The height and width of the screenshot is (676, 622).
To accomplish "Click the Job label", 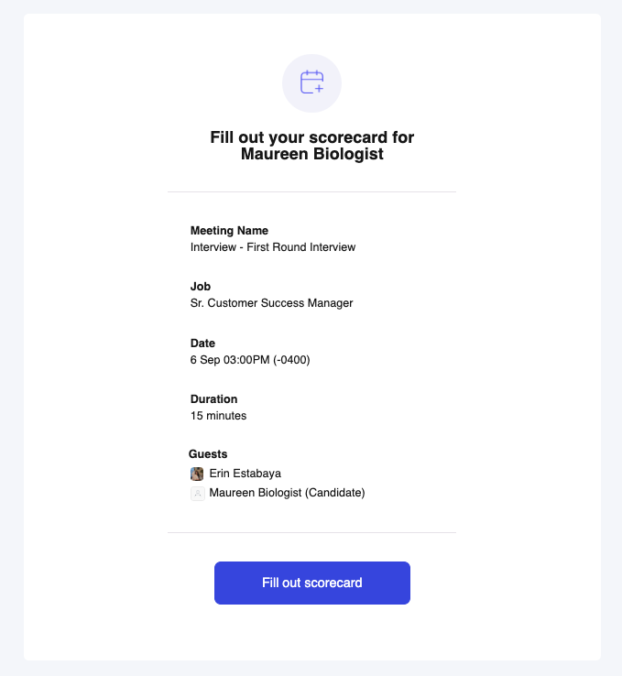I will pos(201,287).
